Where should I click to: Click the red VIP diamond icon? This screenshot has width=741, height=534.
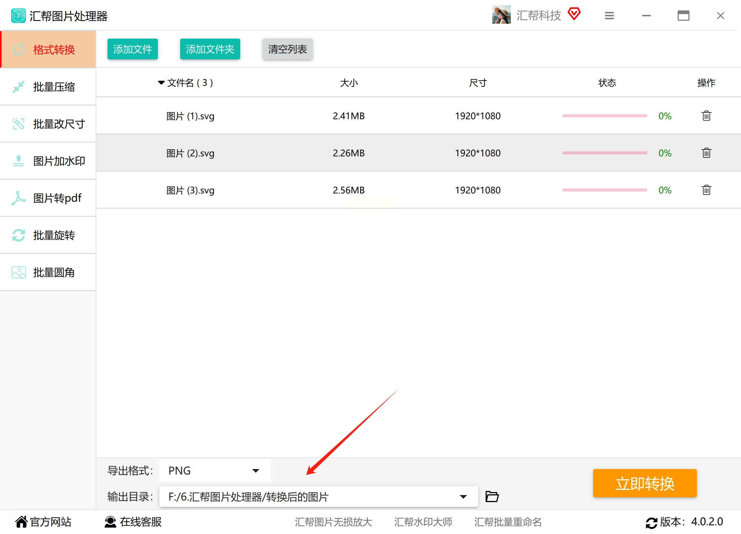pyautogui.click(x=574, y=14)
